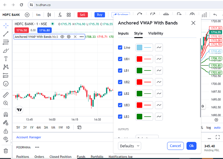This screenshot has height=159, width=223.
Task: Open the Fibonacci/horizontal lines tool group
Action: tap(6, 42)
